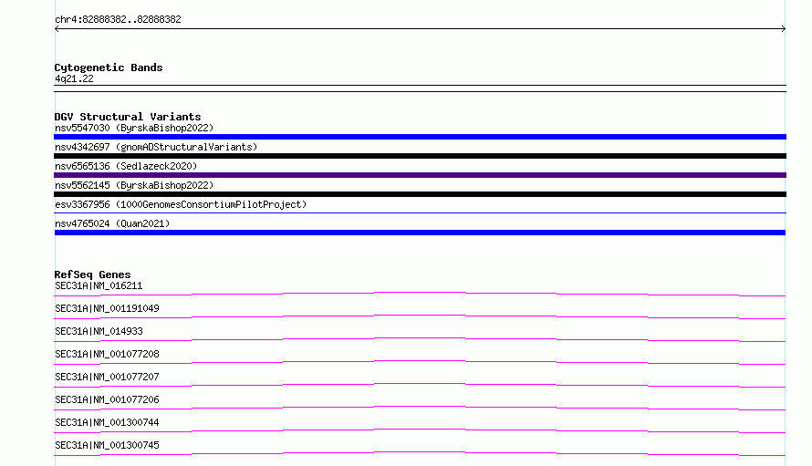
Task: Click the DGV Structural Variants heading
Action: pyautogui.click(x=128, y=117)
